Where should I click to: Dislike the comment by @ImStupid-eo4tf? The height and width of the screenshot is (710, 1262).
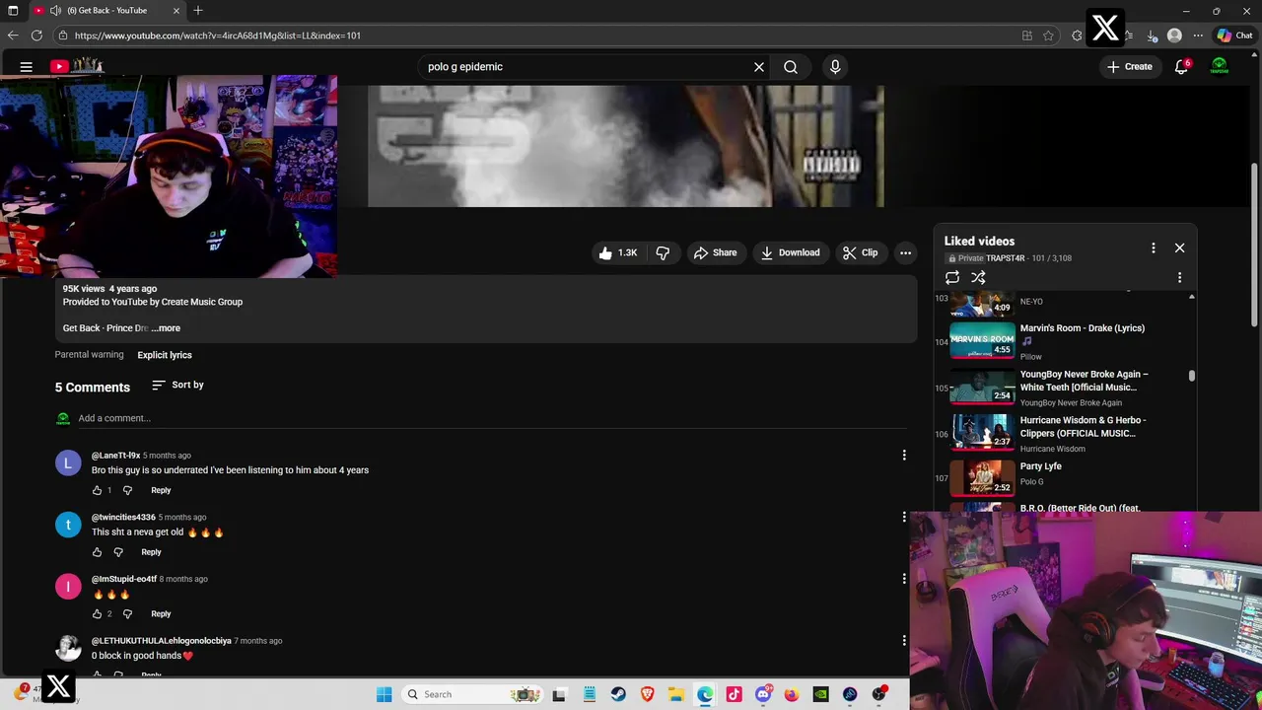click(127, 613)
